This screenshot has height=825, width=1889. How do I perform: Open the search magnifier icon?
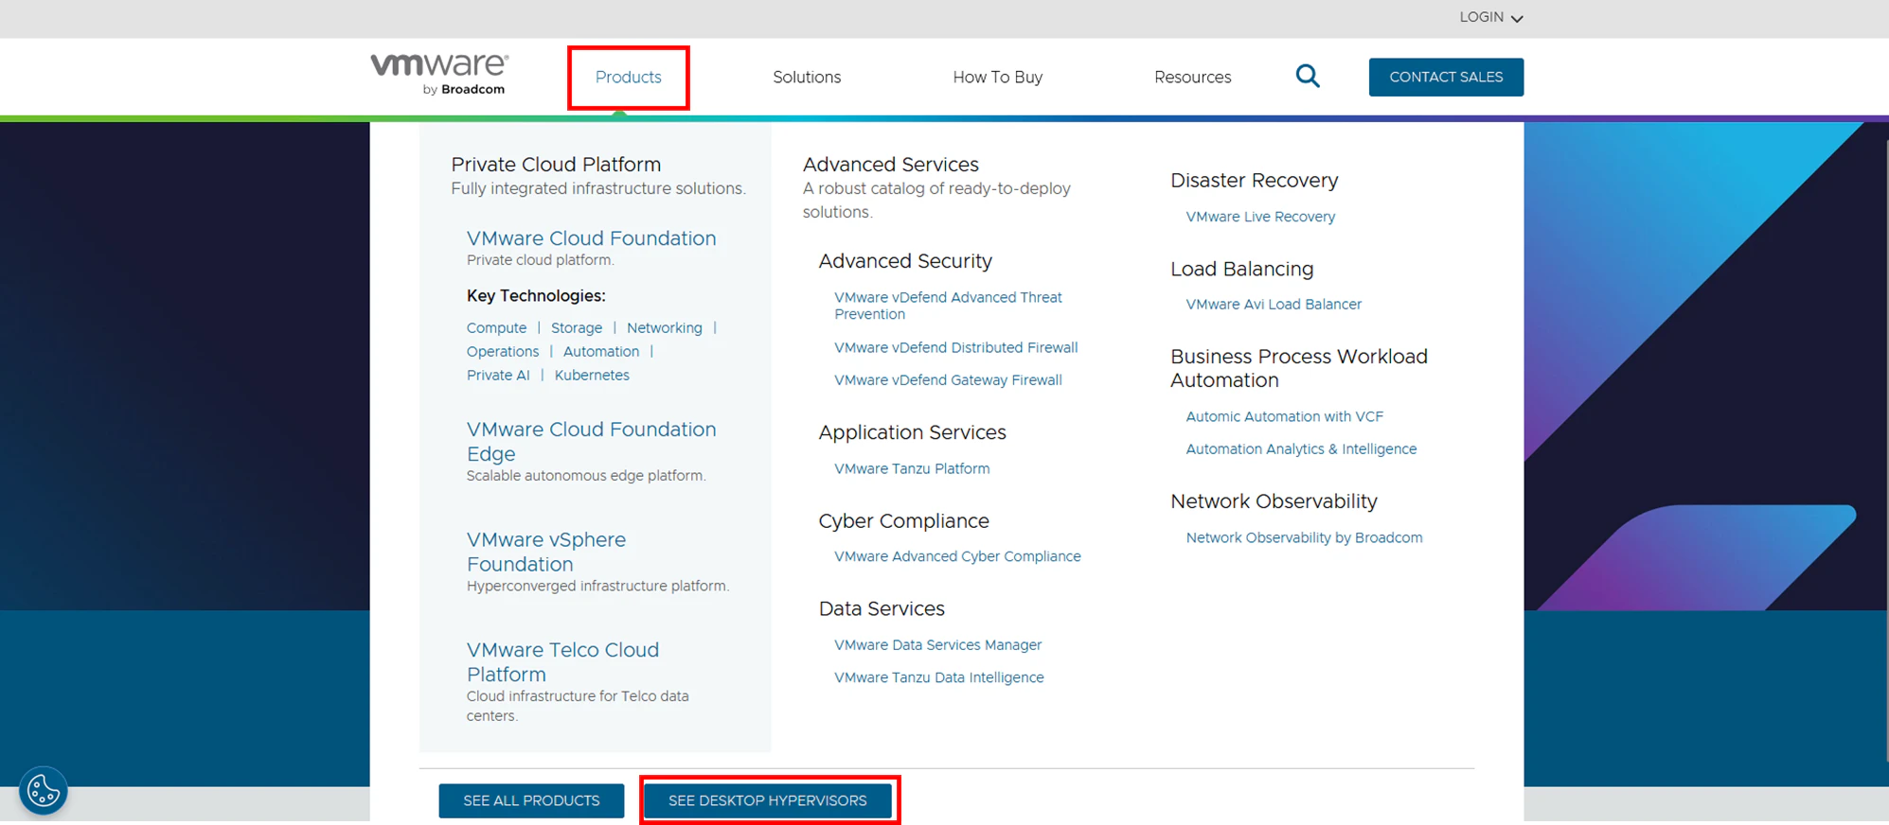pyautogui.click(x=1308, y=76)
